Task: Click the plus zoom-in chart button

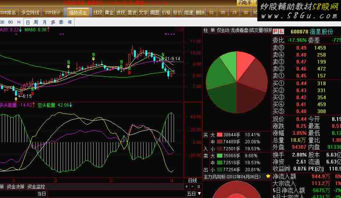Action: (186, 187)
